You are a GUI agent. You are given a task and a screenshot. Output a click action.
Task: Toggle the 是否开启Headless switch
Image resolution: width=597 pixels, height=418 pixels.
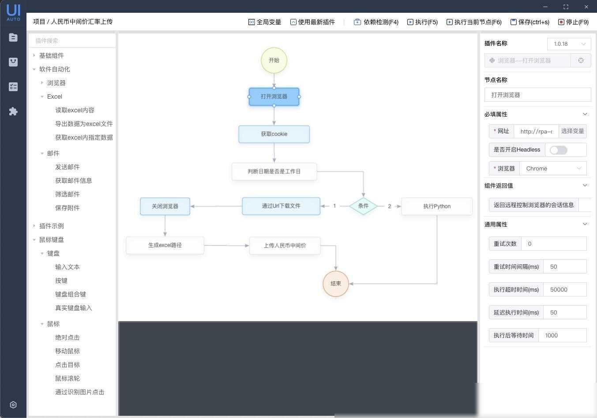[558, 150]
